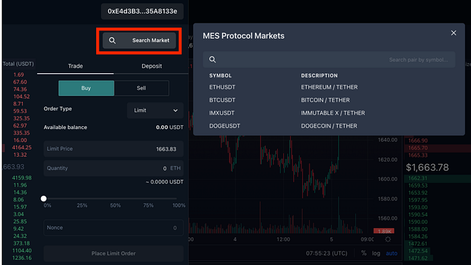Click the DOGECOIN / TETHER description

[x=329, y=126]
